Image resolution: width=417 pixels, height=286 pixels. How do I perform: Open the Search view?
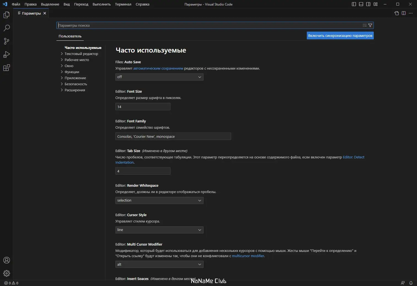coord(6,28)
